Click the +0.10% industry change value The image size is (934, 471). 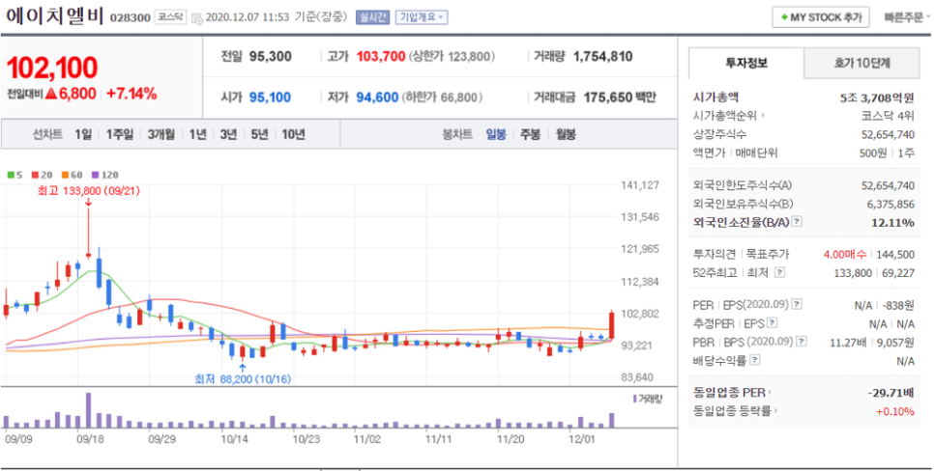[x=894, y=411]
